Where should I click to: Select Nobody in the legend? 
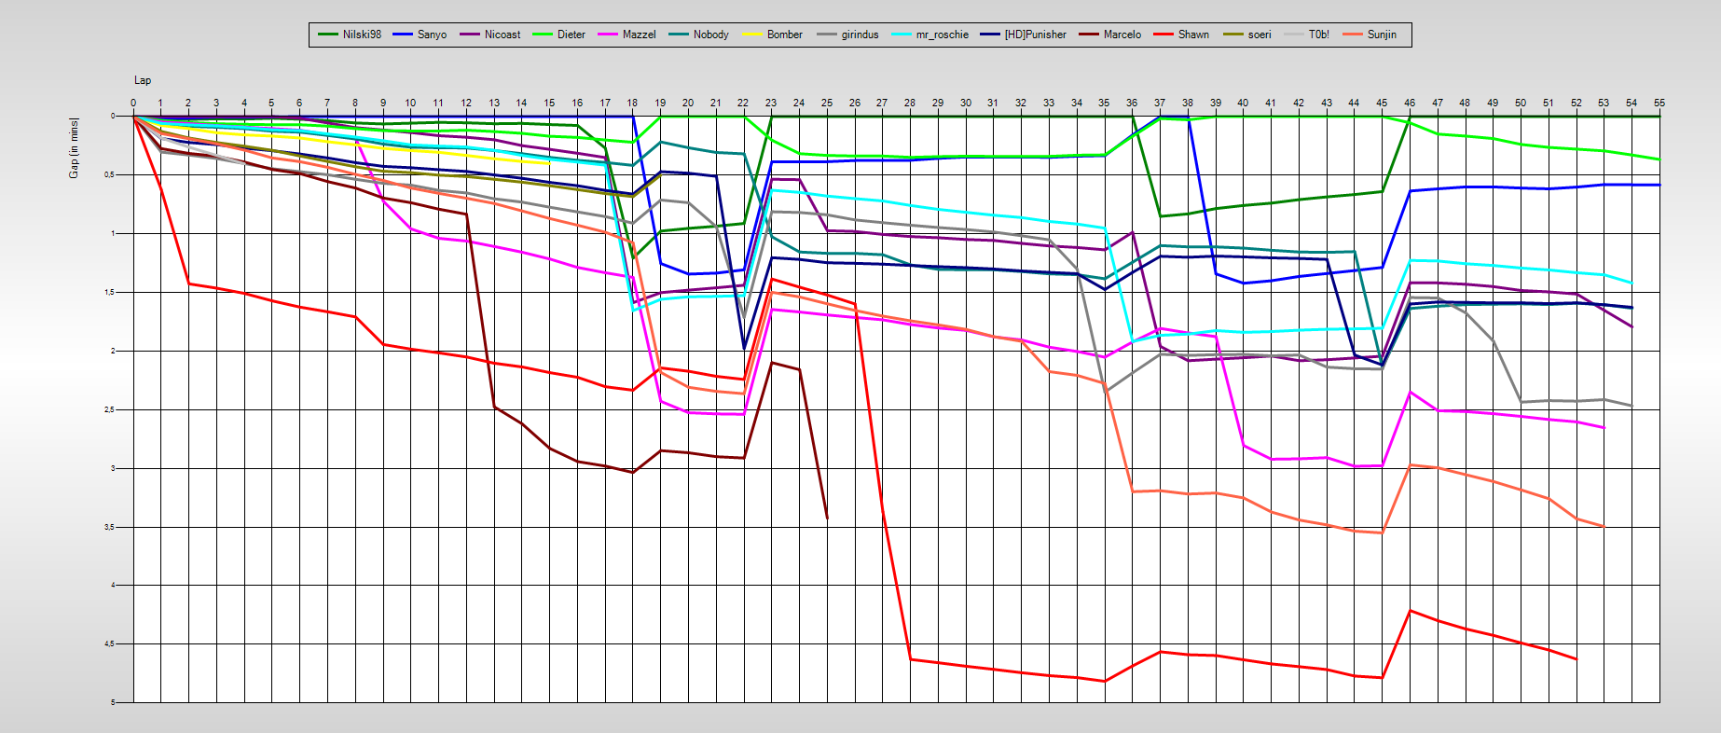(x=710, y=35)
